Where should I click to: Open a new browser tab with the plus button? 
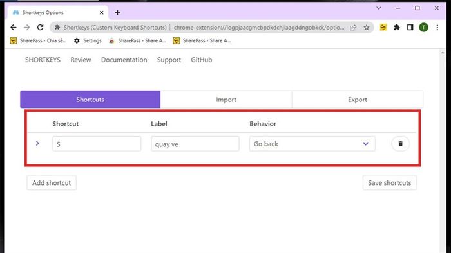coord(117,13)
